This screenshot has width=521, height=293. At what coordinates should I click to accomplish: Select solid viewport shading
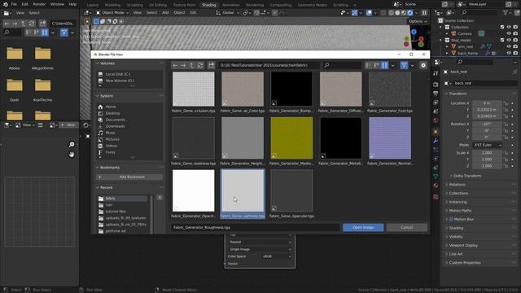(x=397, y=13)
